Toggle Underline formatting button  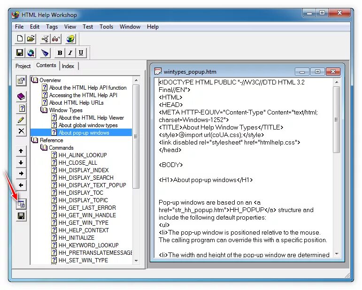81,53
